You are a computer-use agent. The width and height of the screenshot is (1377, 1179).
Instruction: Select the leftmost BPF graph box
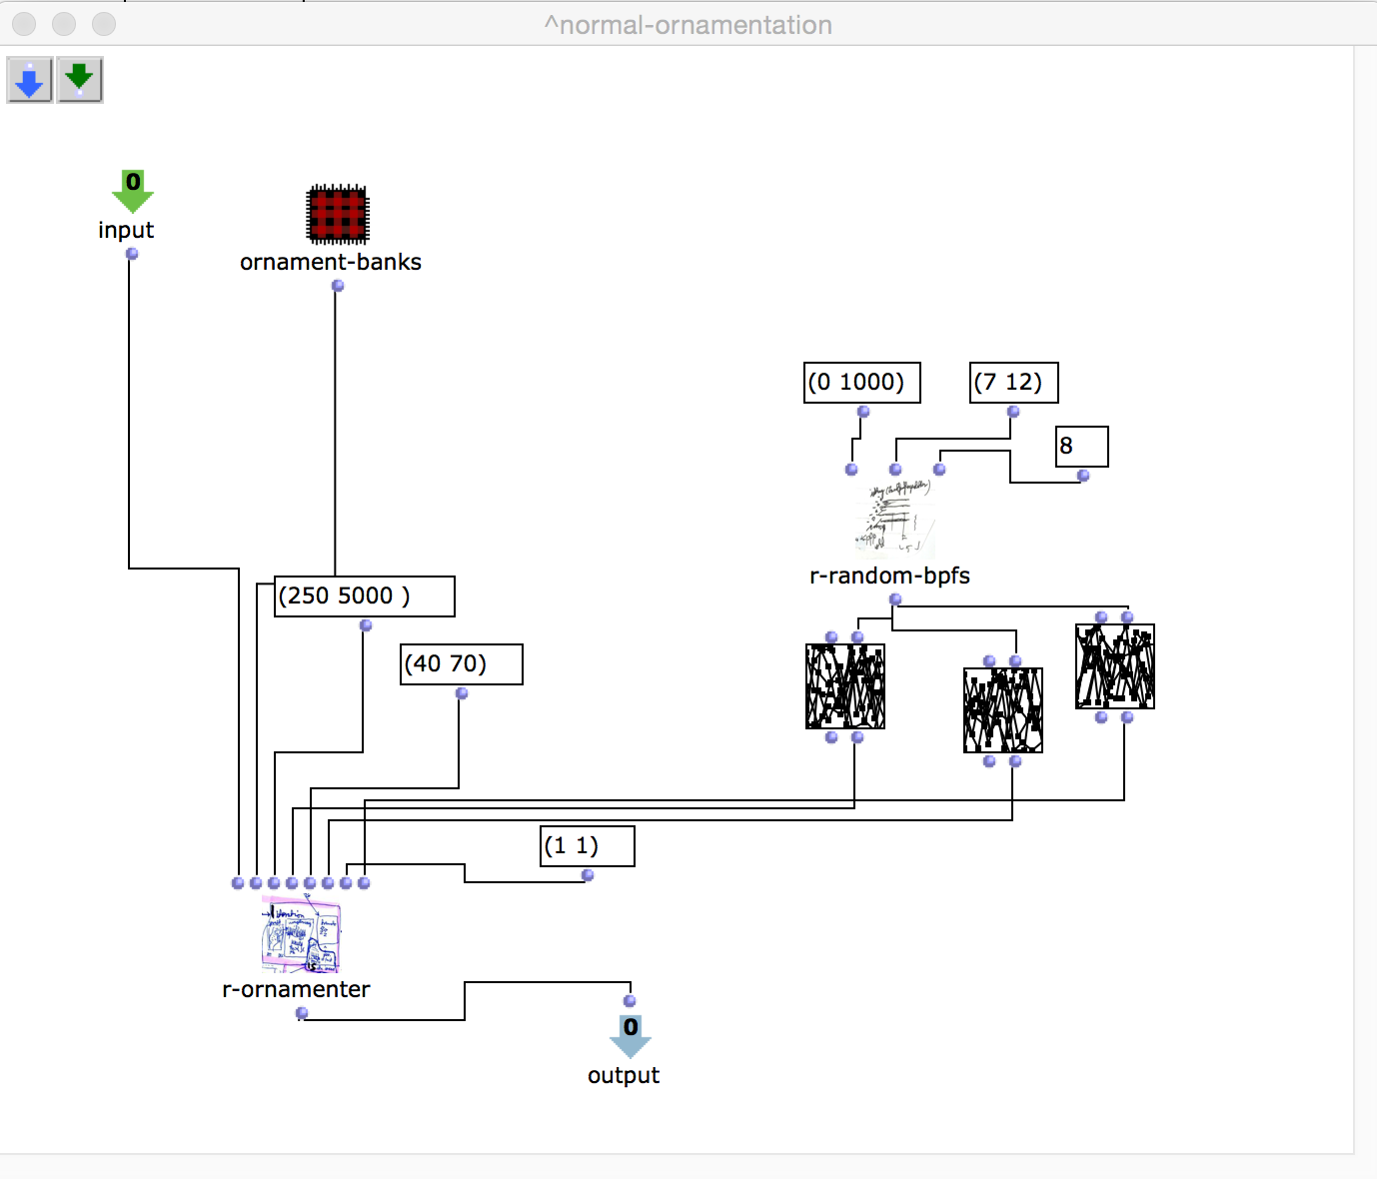[845, 686]
